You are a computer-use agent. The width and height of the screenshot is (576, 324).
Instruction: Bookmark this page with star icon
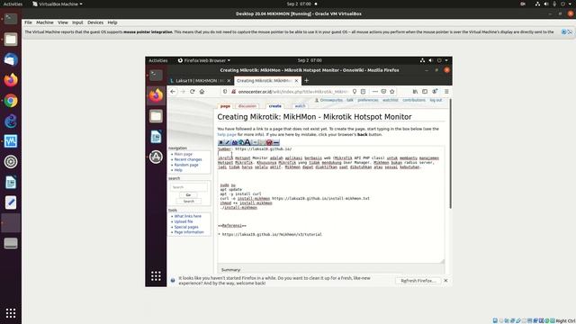pyautogui.click(x=392, y=92)
